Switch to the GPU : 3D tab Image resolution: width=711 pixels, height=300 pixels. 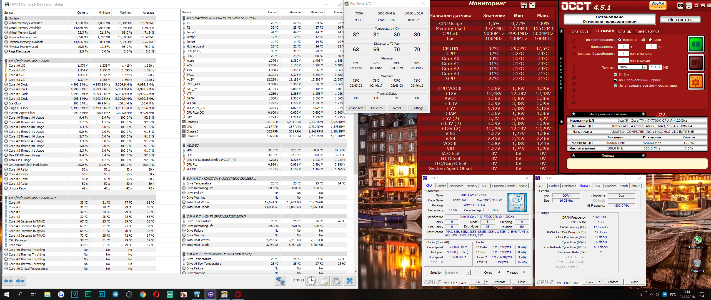tap(625, 32)
